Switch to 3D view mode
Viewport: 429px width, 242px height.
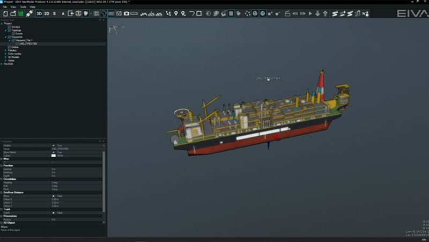[39, 13]
